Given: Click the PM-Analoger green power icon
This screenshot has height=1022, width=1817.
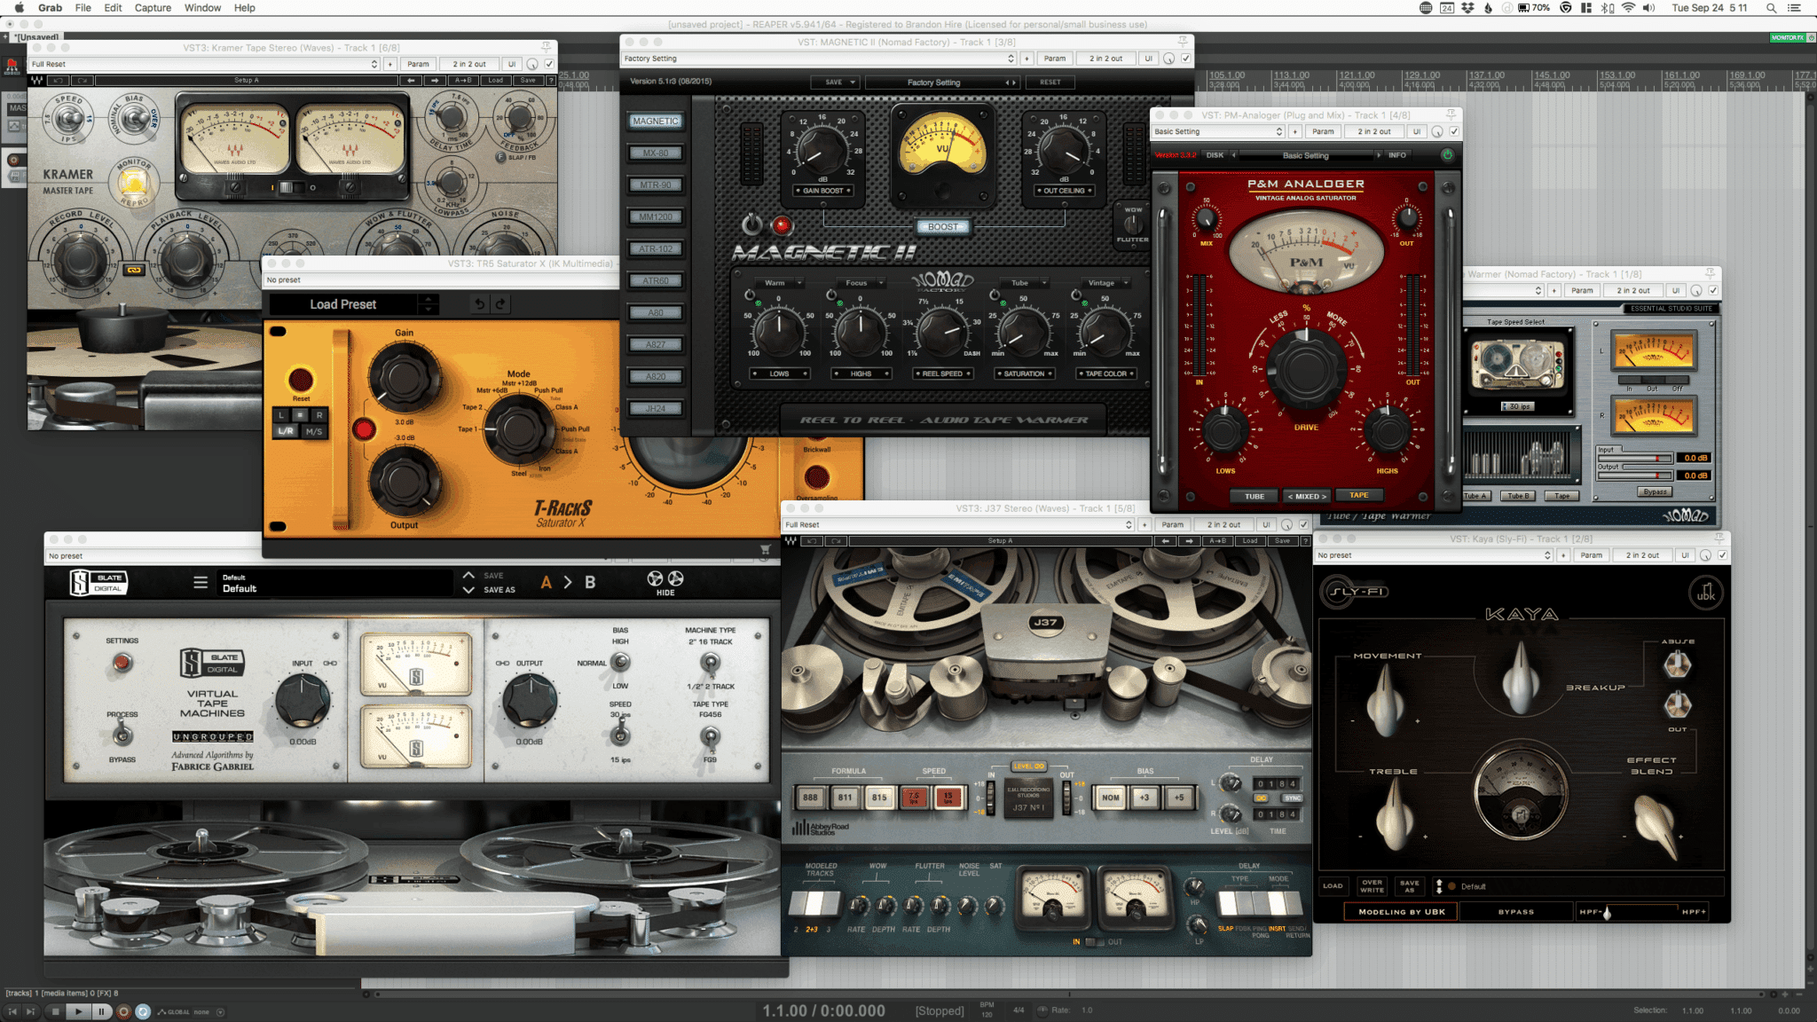Looking at the screenshot, I should click(1447, 154).
